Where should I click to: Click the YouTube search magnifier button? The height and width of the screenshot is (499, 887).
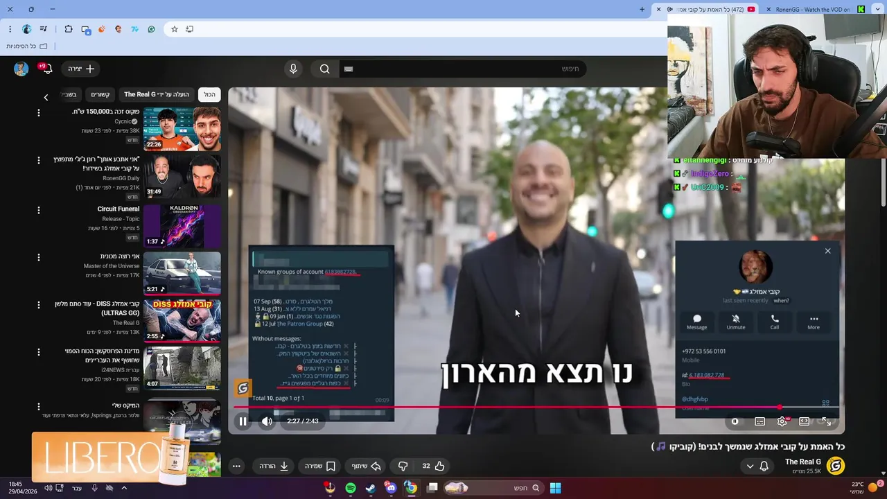(324, 69)
